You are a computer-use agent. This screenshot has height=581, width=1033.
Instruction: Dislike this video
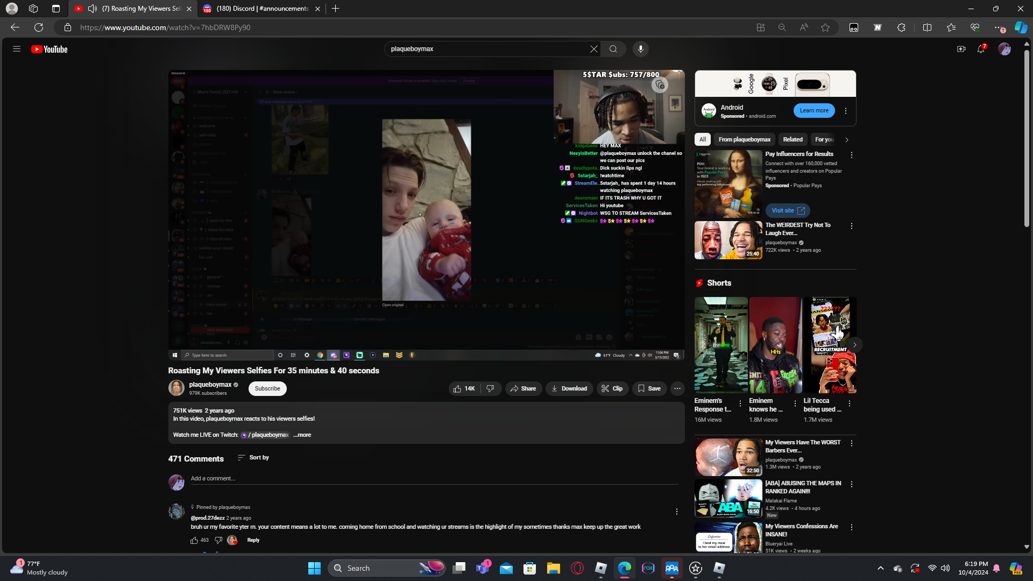pos(491,388)
